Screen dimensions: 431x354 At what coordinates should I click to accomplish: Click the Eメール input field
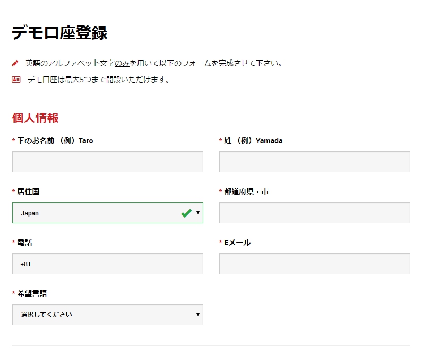coord(315,264)
